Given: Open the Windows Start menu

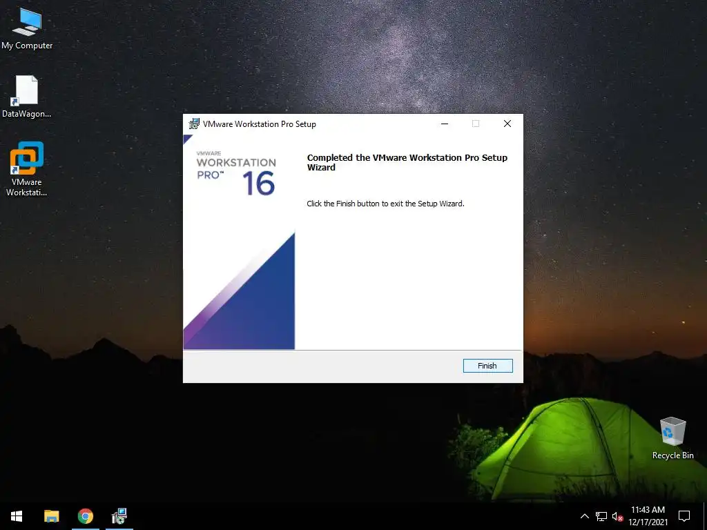Looking at the screenshot, I should 17,516.
